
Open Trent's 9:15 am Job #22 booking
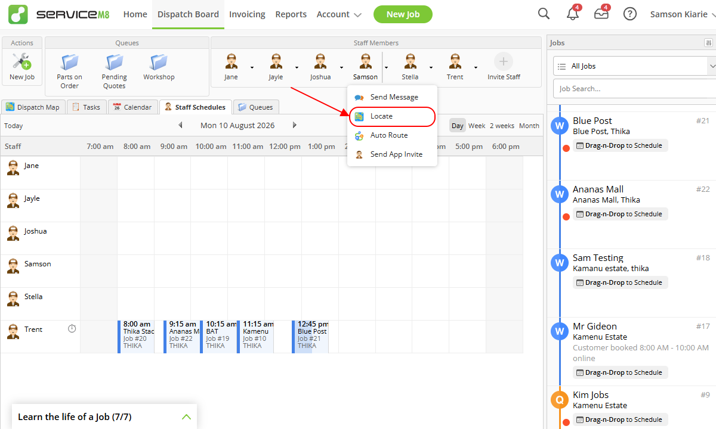pyautogui.click(x=181, y=337)
